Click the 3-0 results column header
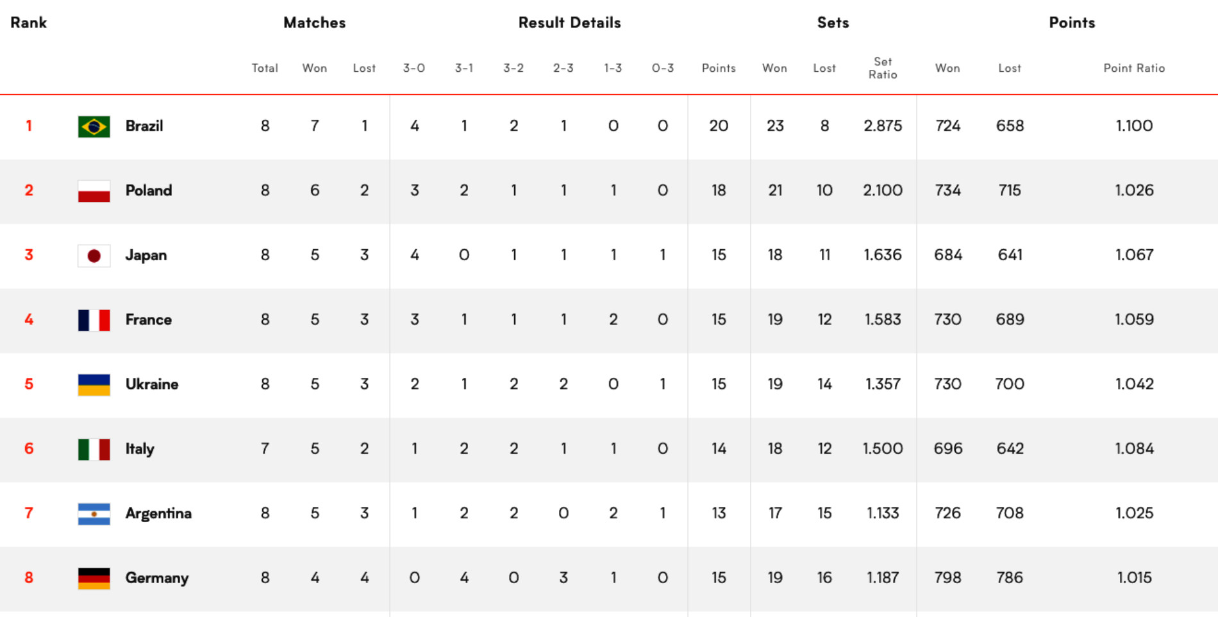This screenshot has width=1218, height=617. [414, 68]
